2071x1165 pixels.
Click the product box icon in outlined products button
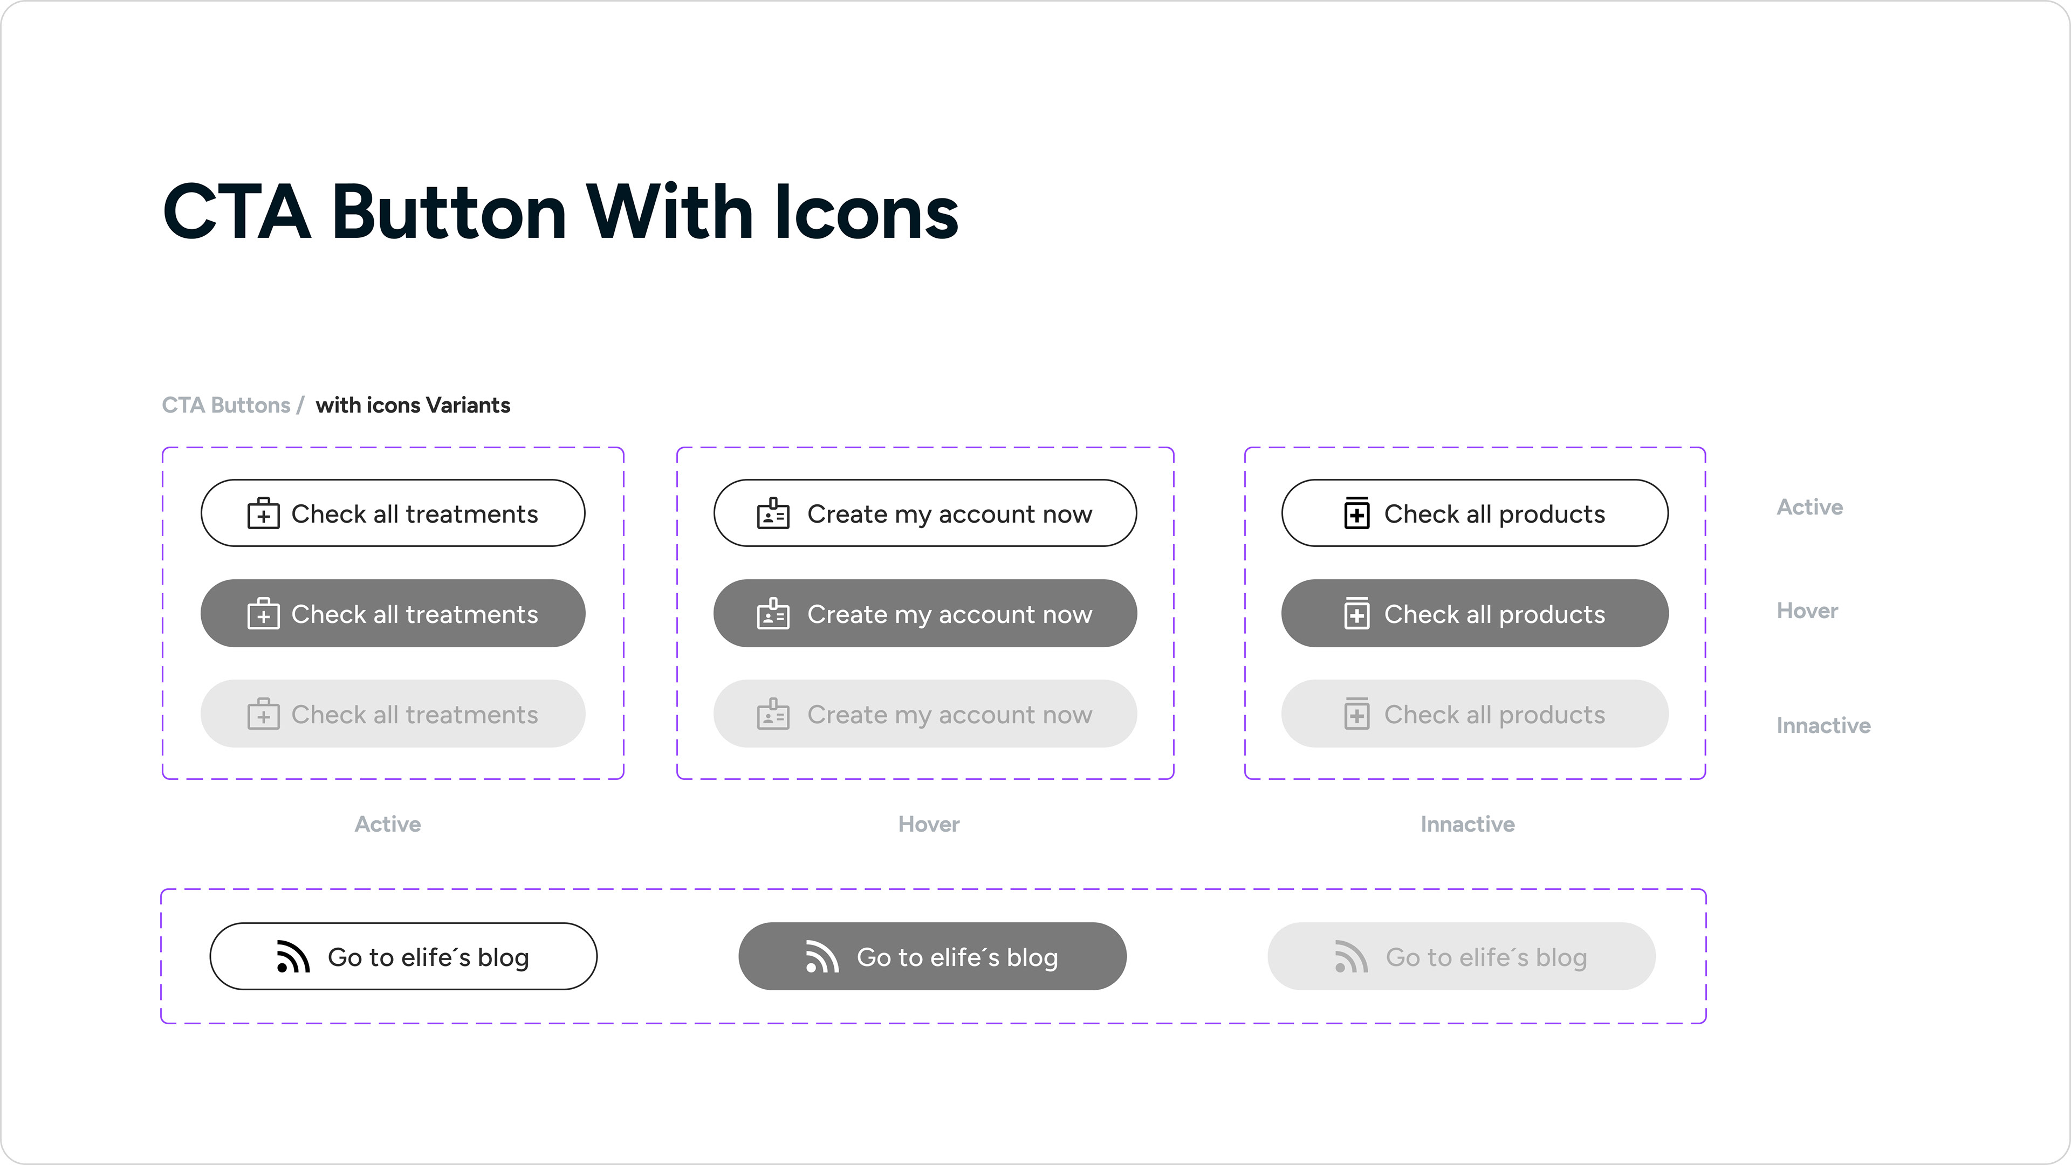click(x=1356, y=513)
